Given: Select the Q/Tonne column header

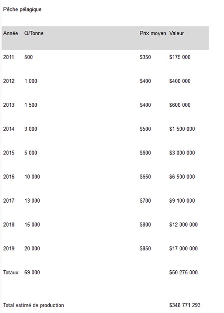Looking at the screenshot, I should click(34, 33).
